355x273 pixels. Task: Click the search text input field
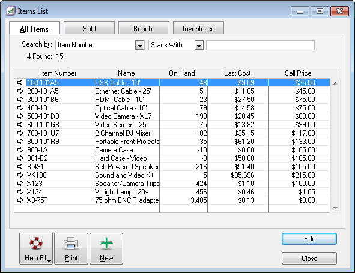click(260, 45)
